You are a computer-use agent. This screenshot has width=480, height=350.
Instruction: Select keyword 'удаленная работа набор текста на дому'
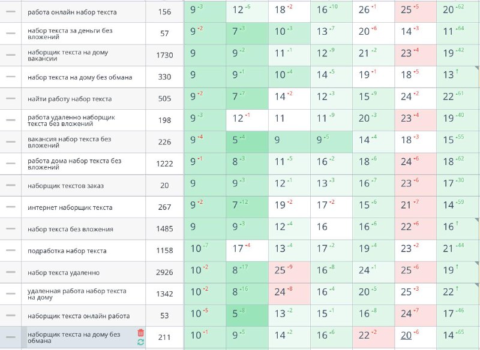pos(77,294)
